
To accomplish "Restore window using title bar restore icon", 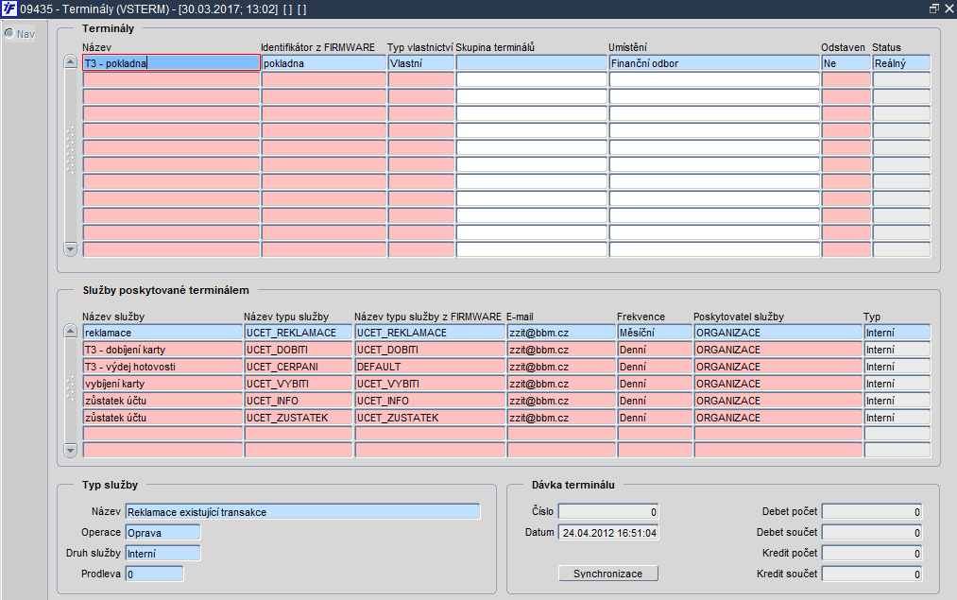I will (933, 9).
